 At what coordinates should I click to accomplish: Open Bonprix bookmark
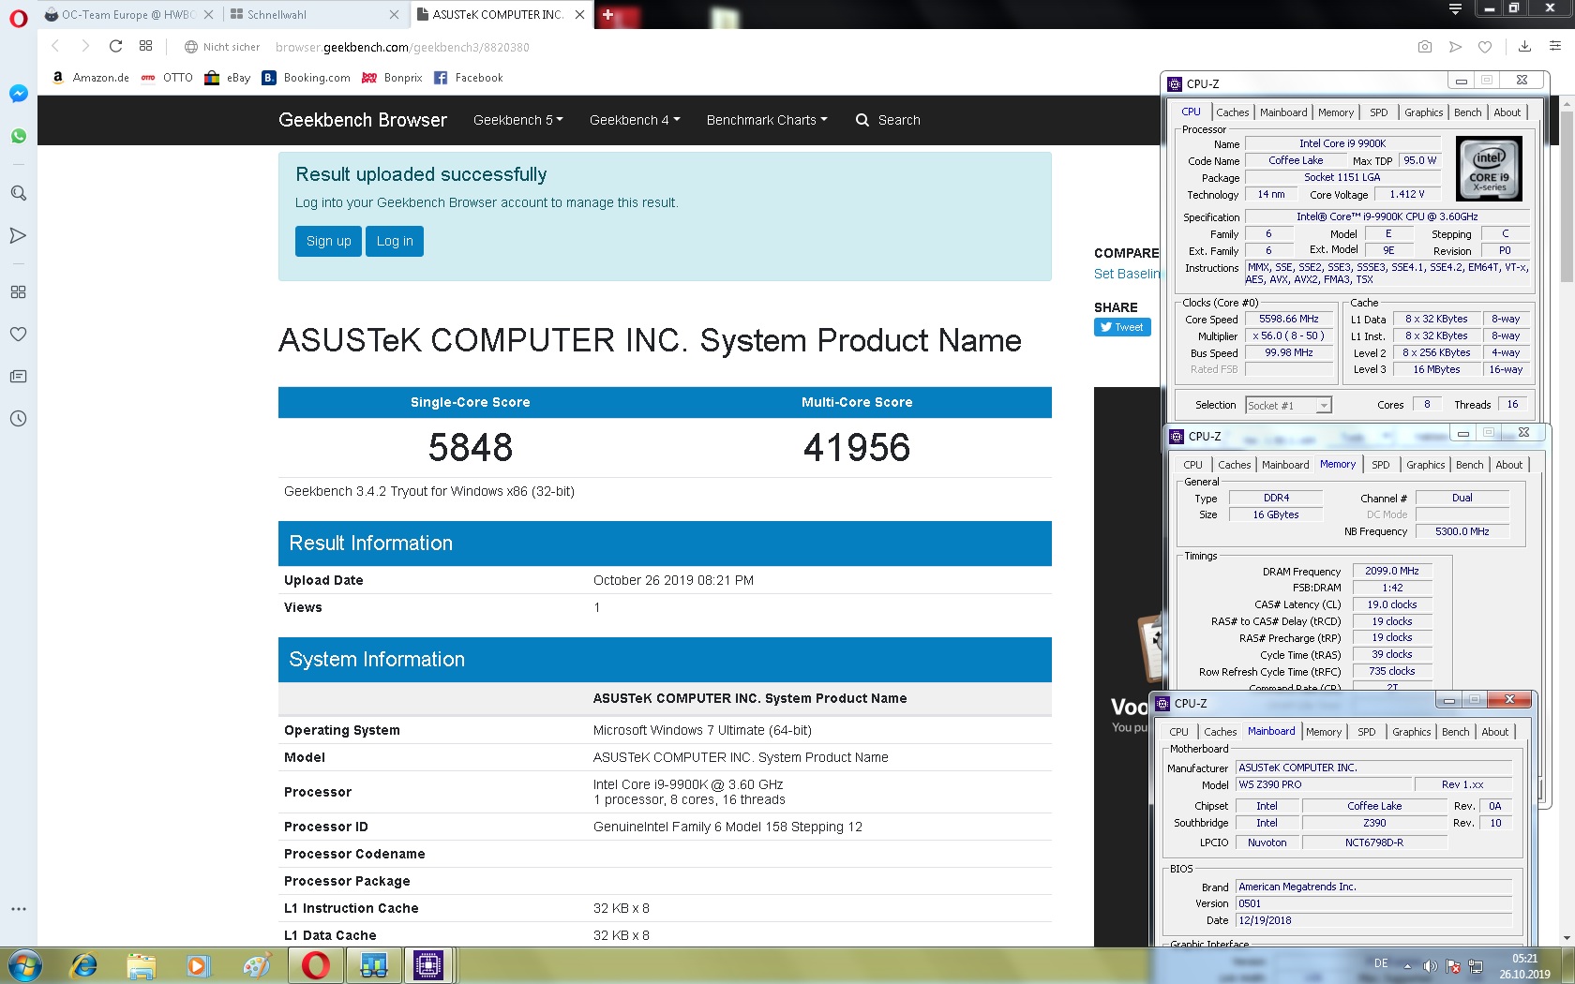coord(392,78)
